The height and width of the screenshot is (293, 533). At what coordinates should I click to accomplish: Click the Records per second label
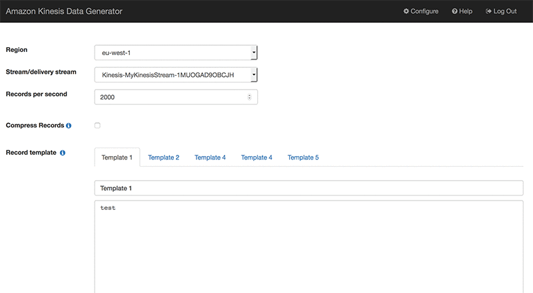click(x=37, y=94)
